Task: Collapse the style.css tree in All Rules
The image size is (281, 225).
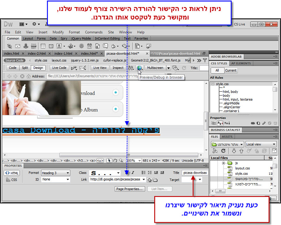Action: 213,84
